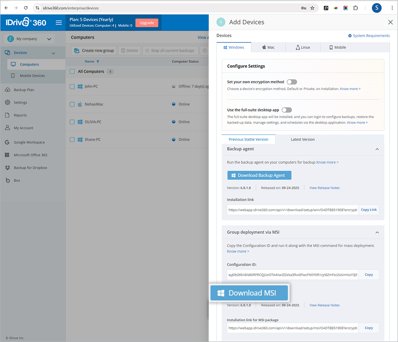The image size is (398, 342).
Task: Open View Release Notes under Backup agent
Action: [324, 188]
